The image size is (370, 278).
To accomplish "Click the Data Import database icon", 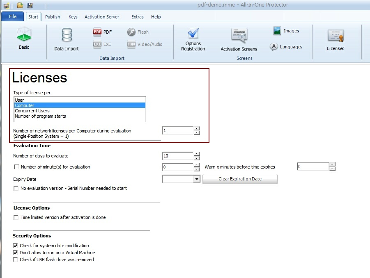I will [67, 36].
